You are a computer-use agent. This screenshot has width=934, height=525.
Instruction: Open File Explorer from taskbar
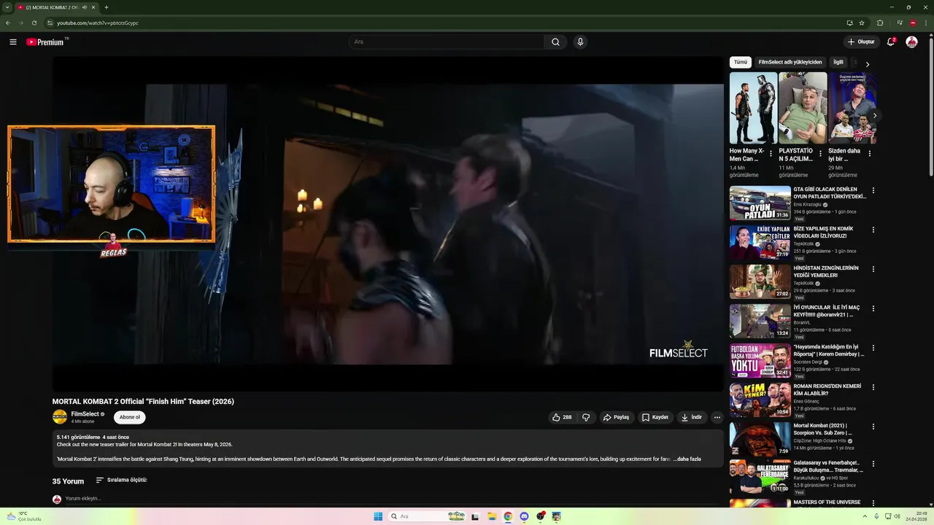coord(492,516)
